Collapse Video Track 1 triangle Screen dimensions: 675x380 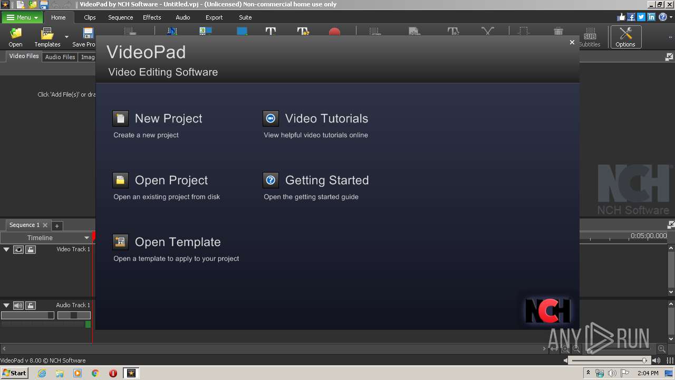point(6,249)
